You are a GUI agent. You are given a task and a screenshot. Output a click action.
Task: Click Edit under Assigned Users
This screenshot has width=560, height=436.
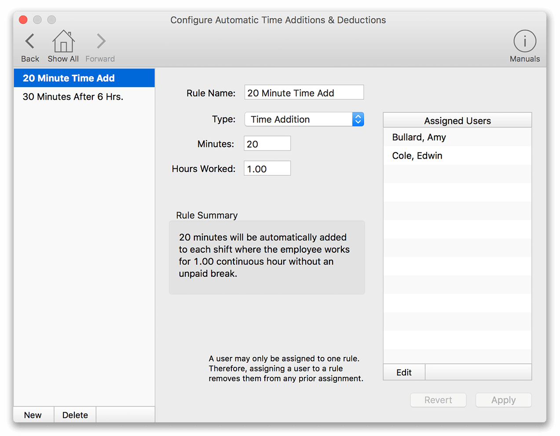[x=403, y=372]
